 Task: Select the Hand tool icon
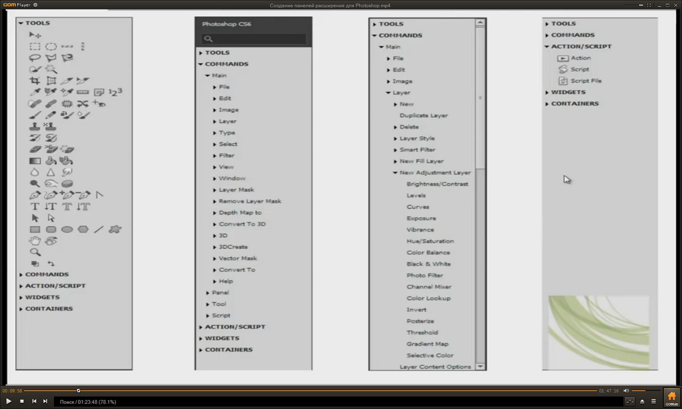click(35, 241)
